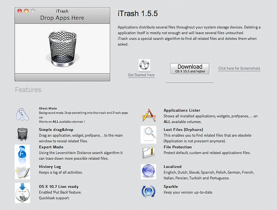Open Click here for Screenshots link
Viewport: 277px width, 210px height.
click(239, 68)
